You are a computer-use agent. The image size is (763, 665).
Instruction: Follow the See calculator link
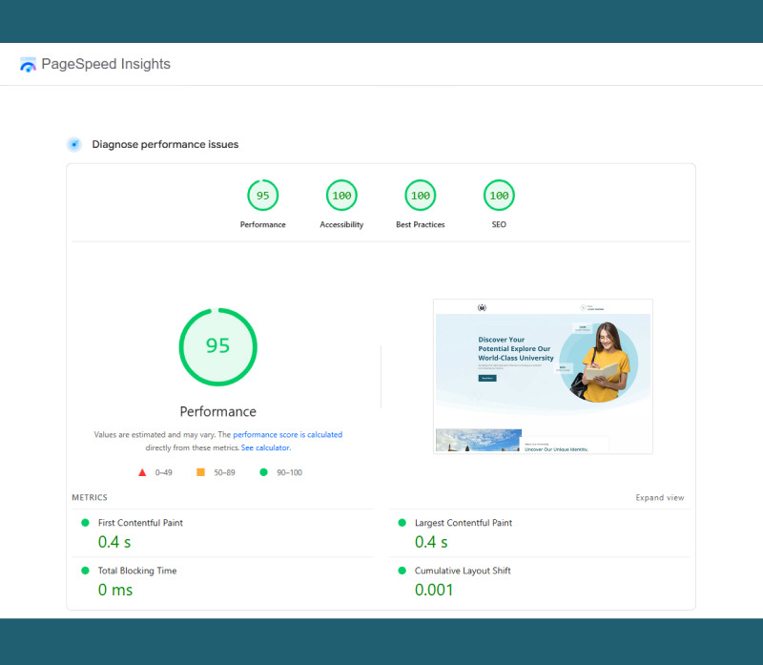point(265,447)
